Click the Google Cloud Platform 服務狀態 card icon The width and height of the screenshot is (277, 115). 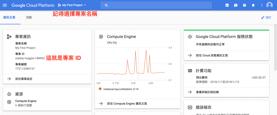pos(190,37)
